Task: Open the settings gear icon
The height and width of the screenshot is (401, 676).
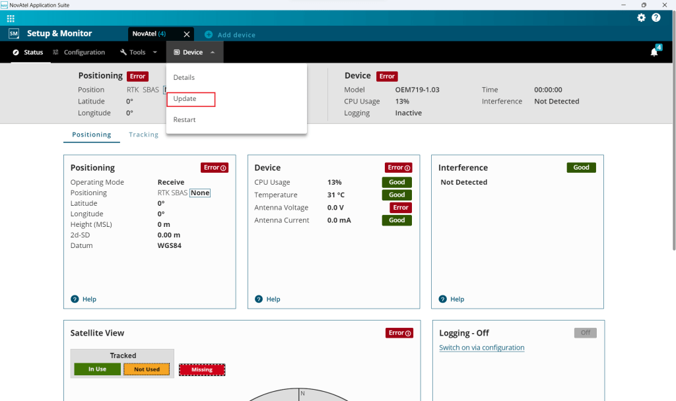Action: [641, 18]
